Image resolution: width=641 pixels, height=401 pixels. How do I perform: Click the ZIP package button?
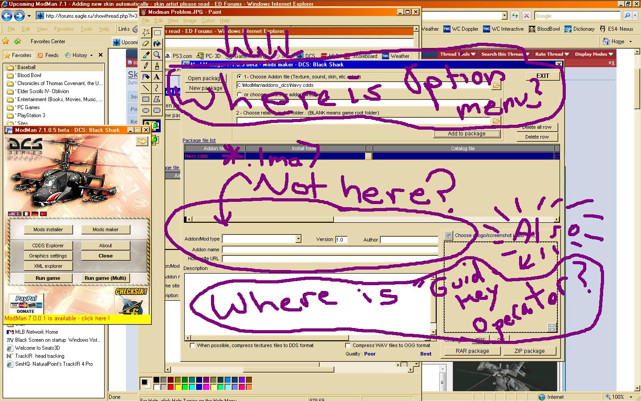tap(530, 351)
